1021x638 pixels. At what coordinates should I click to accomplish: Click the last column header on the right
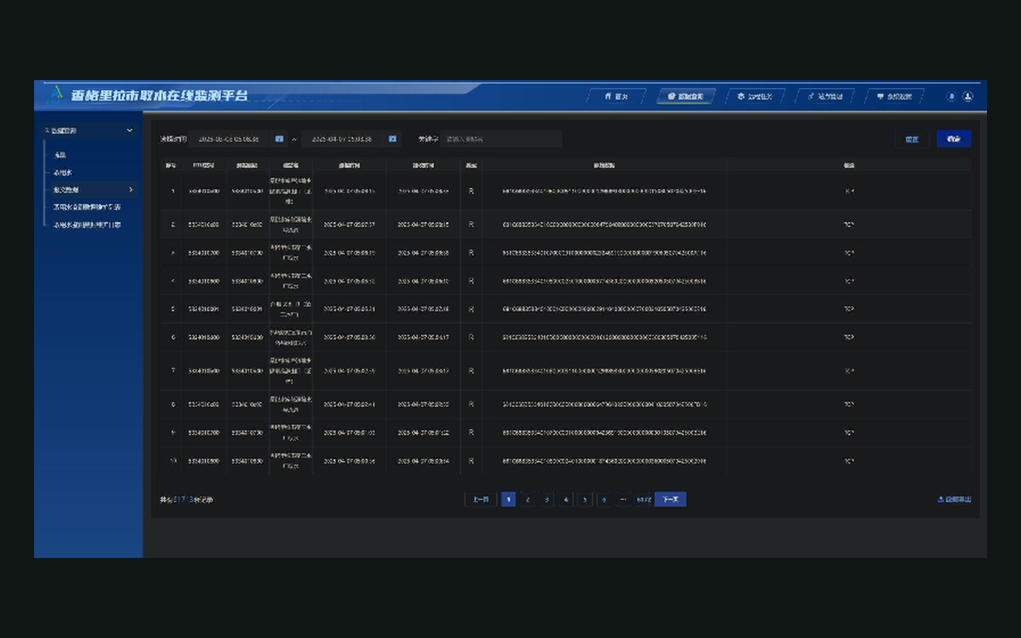point(849,165)
